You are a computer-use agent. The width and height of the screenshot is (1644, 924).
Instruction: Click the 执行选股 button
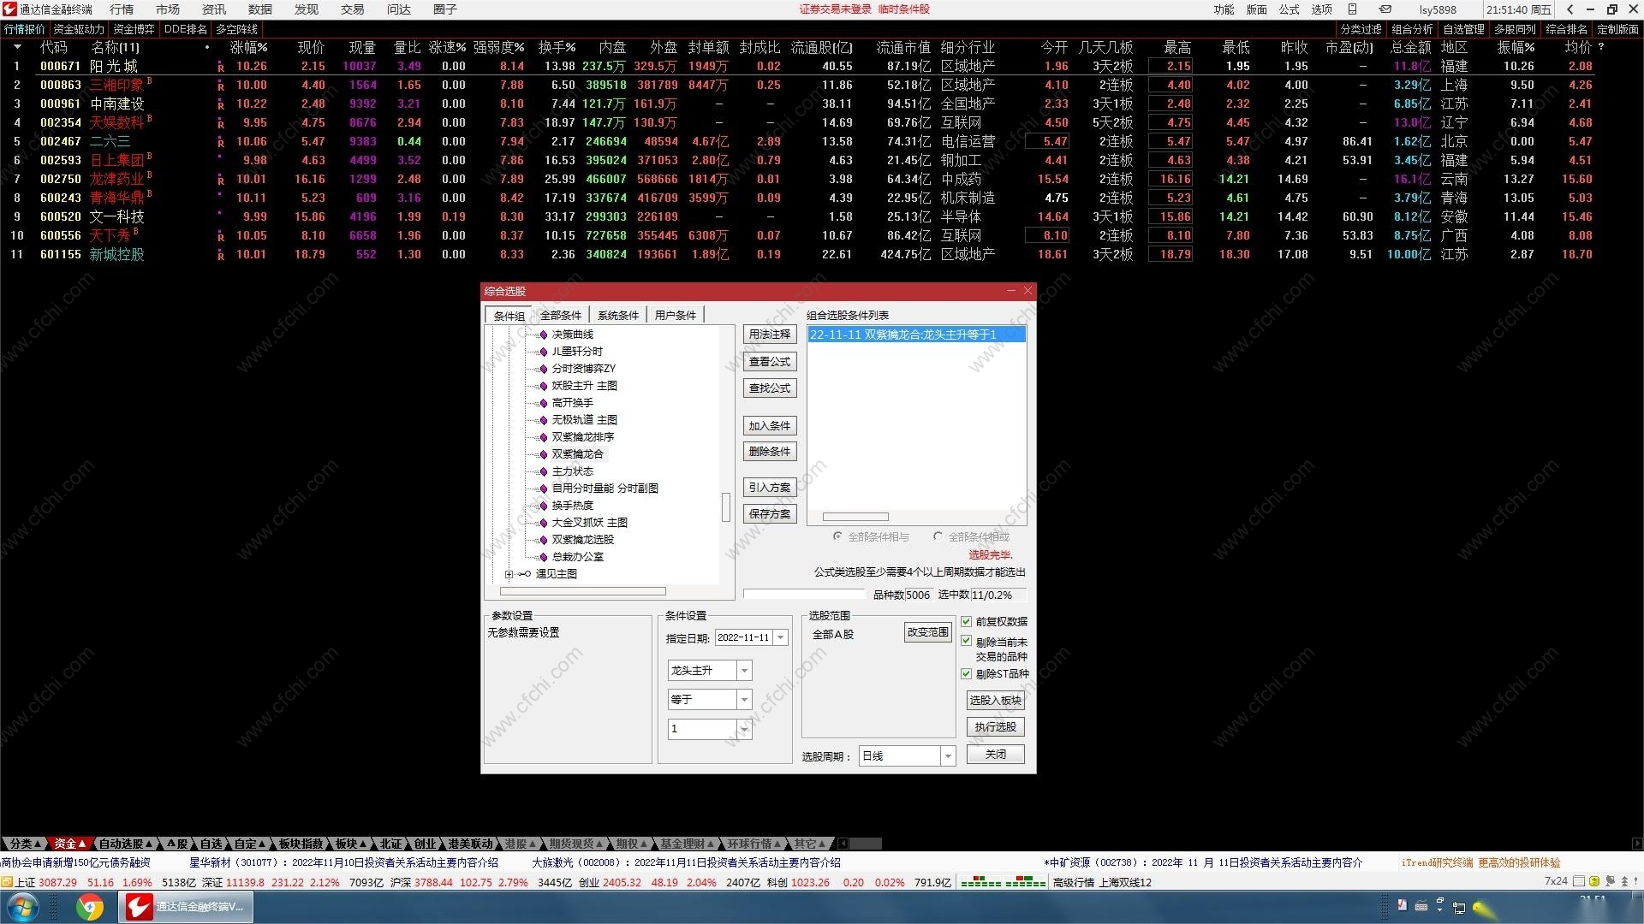995,727
